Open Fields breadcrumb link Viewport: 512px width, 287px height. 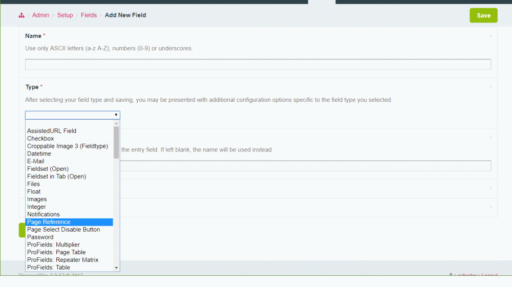click(89, 15)
